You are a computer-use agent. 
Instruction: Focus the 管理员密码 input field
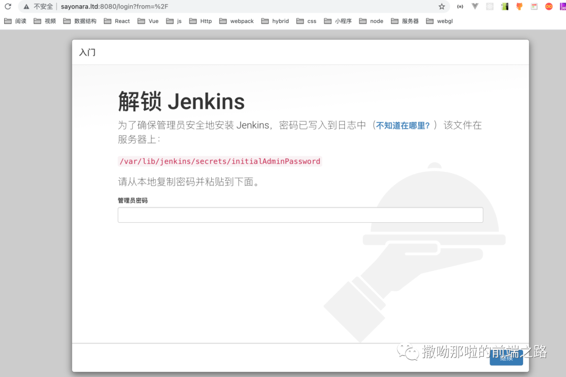tap(300, 215)
